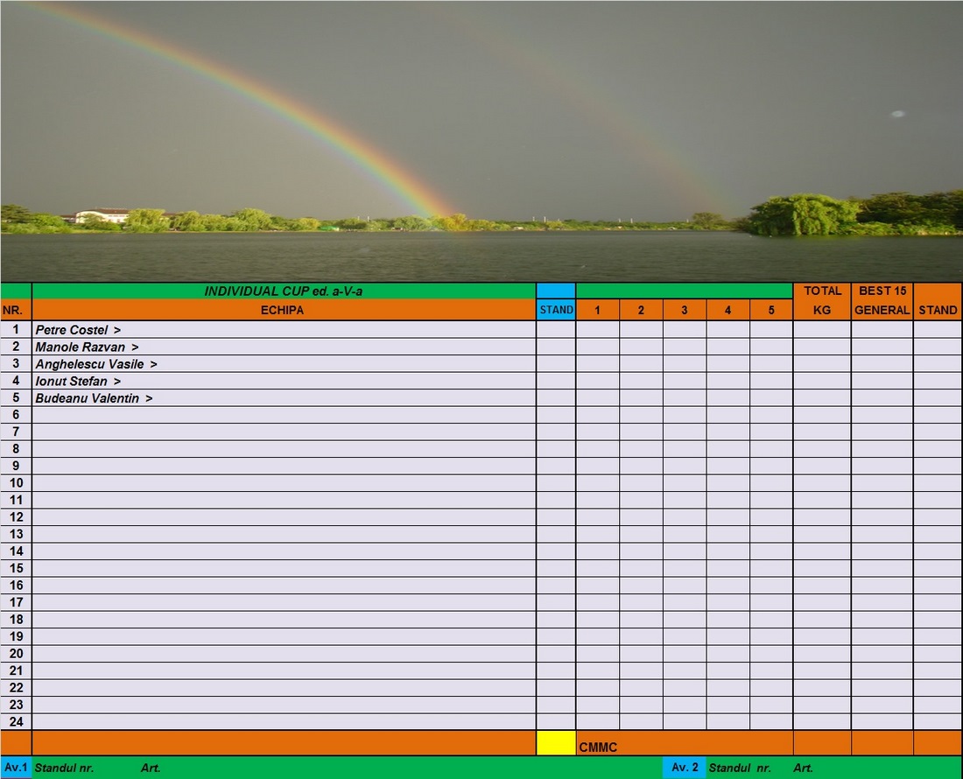Screen dimensions: 963x779
Task: Select the BEST 15 GENERAL header
Action: click(x=882, y=300)
